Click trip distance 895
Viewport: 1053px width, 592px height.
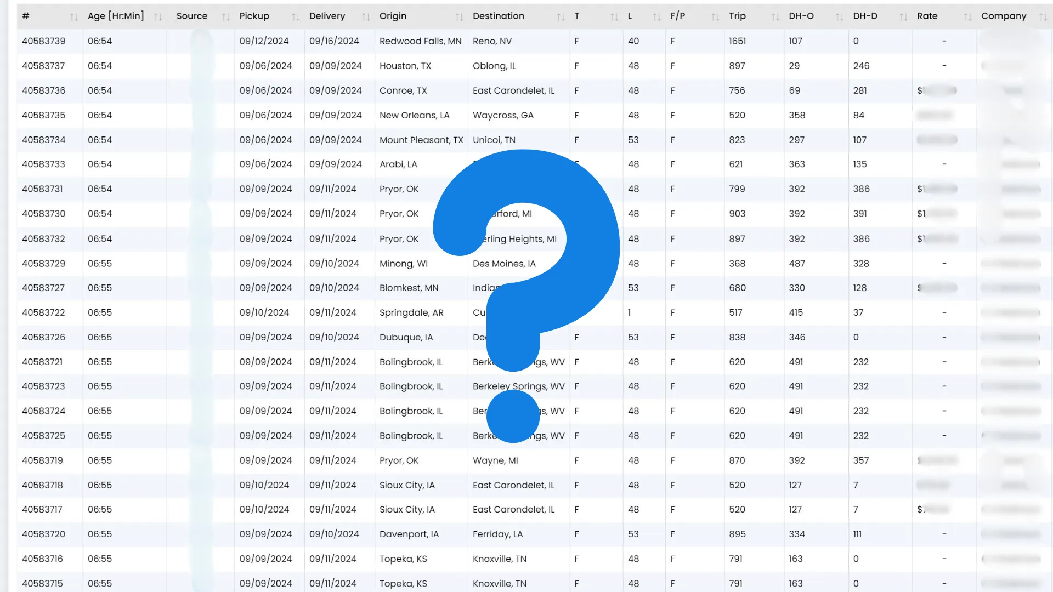point(737,534)
